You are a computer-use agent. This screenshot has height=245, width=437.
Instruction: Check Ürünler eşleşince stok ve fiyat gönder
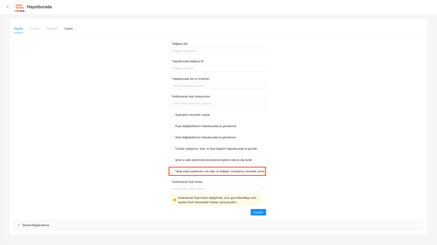point(172,149)
